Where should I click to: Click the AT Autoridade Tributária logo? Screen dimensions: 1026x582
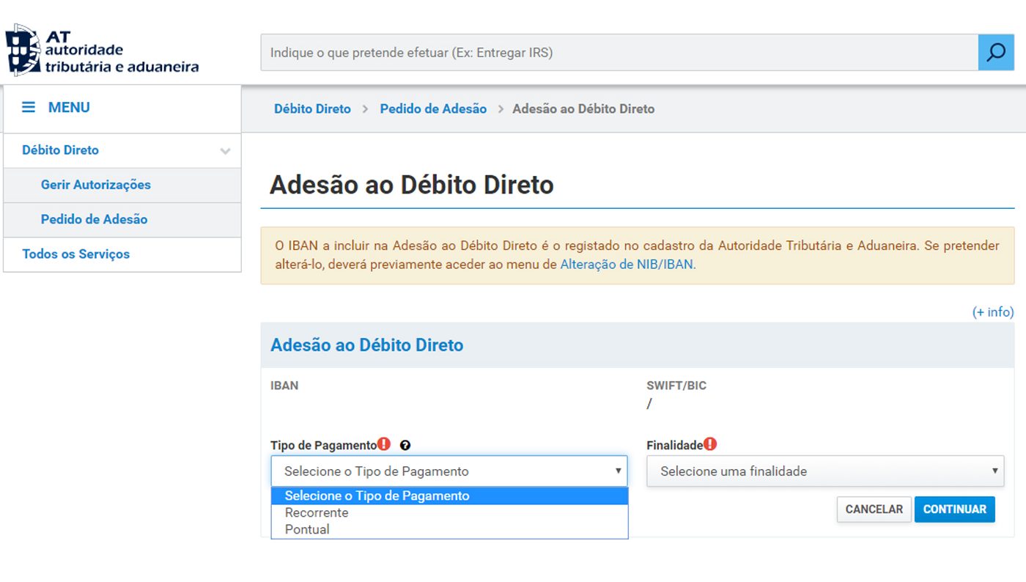102,51
